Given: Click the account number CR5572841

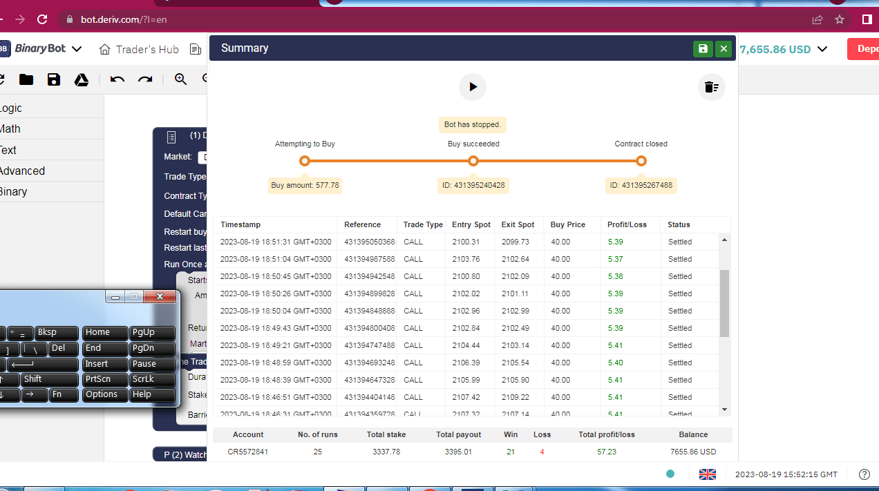Looking at the screenshot, I should pyautogui.click(x=248, y=452).
